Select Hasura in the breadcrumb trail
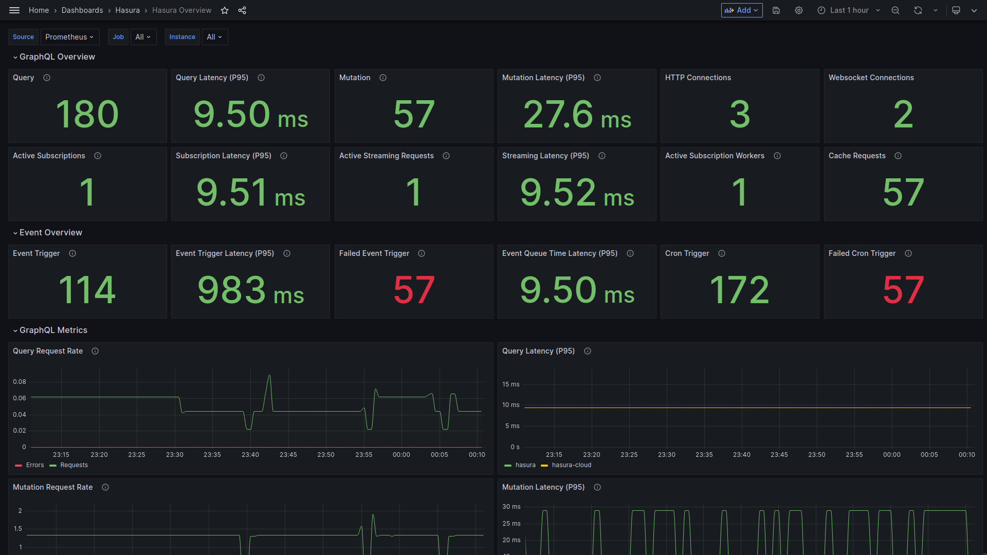This screenshot has height=555, width=987. (x=127, y=10)
